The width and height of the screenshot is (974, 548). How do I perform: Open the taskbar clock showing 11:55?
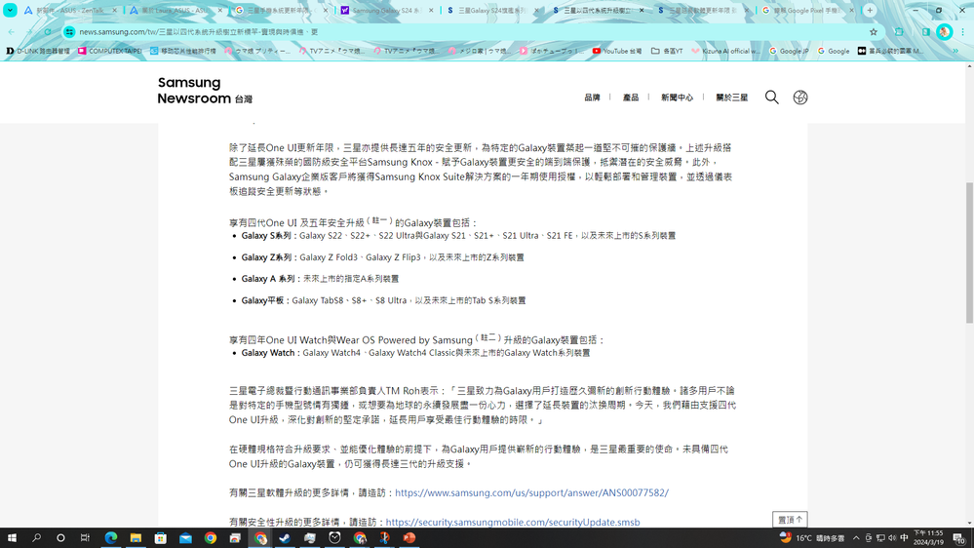(928, 538)
